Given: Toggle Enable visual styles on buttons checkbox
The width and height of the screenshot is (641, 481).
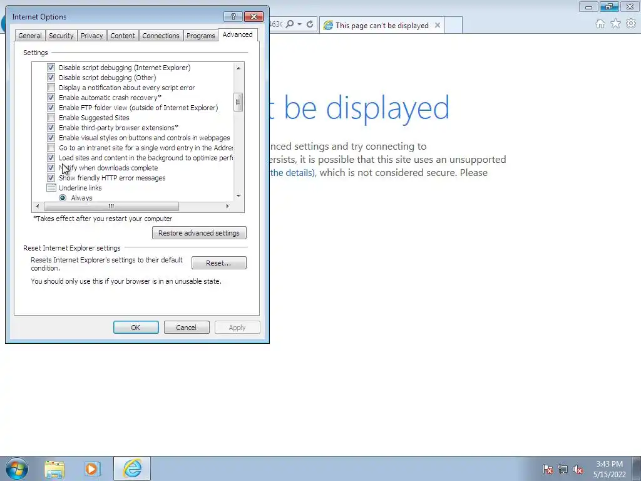Looking at the screenshot, I should coord(51,137).
